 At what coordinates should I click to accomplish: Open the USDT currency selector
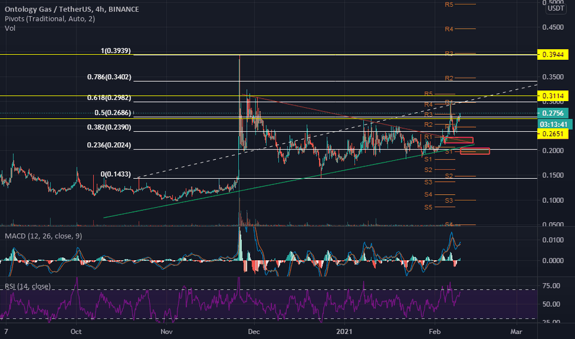(x=555, y=9)
